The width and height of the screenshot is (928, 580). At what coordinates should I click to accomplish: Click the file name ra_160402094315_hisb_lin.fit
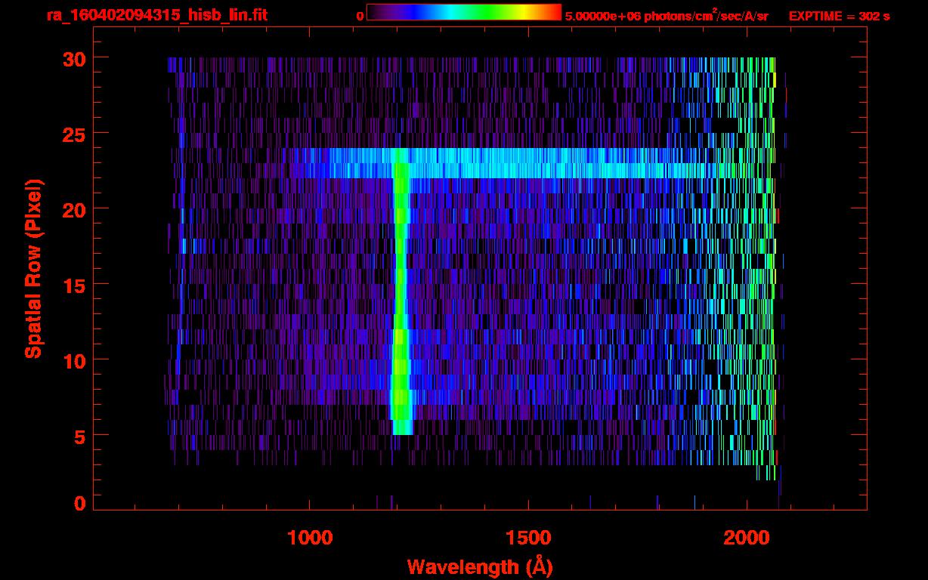click(x=156, y=15)
